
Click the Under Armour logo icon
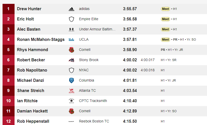coord(71,29)
